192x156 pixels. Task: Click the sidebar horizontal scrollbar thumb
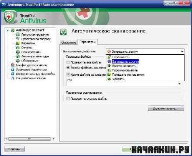30,139
